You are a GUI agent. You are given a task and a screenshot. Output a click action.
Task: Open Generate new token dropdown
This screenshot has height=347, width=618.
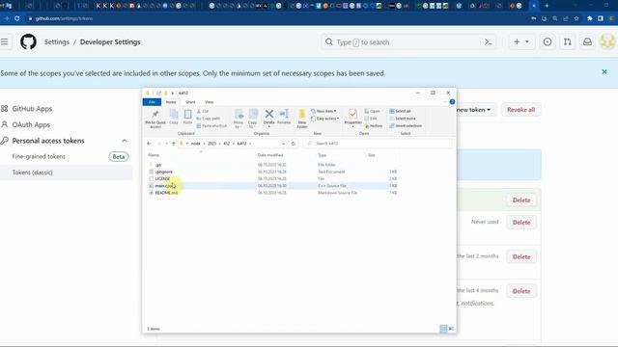pos(473,110)
